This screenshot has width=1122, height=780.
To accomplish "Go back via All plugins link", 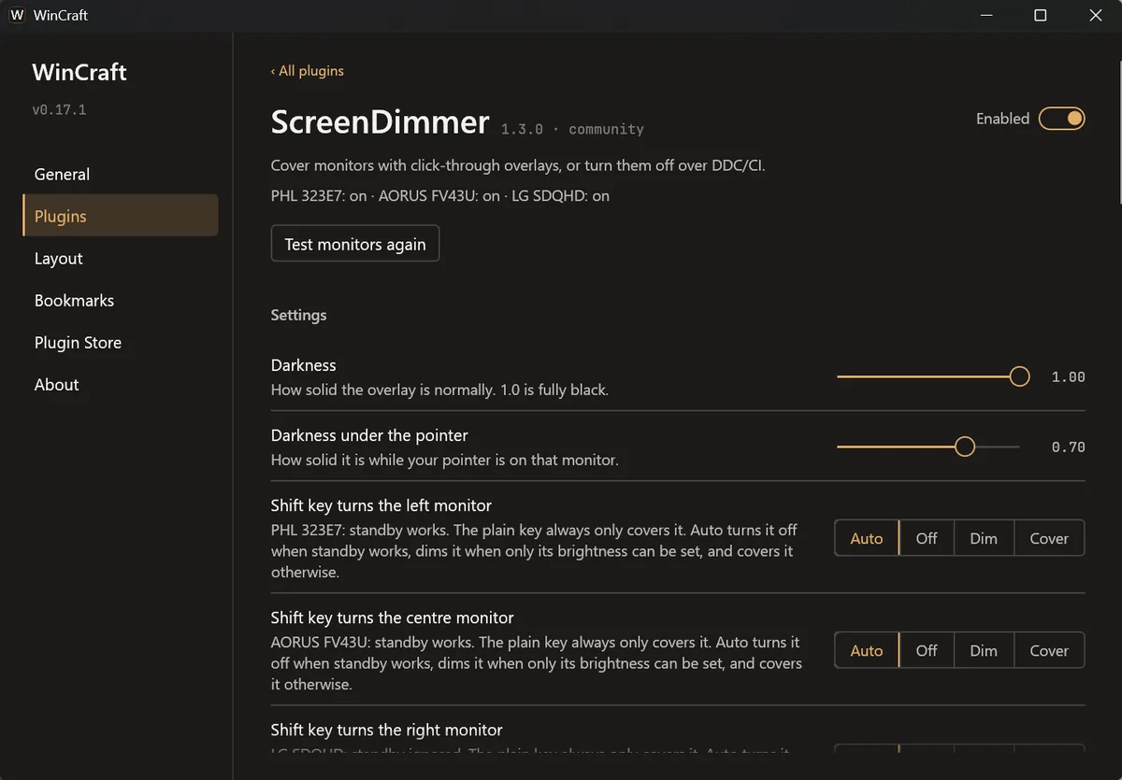I will [x=308, y=71].
